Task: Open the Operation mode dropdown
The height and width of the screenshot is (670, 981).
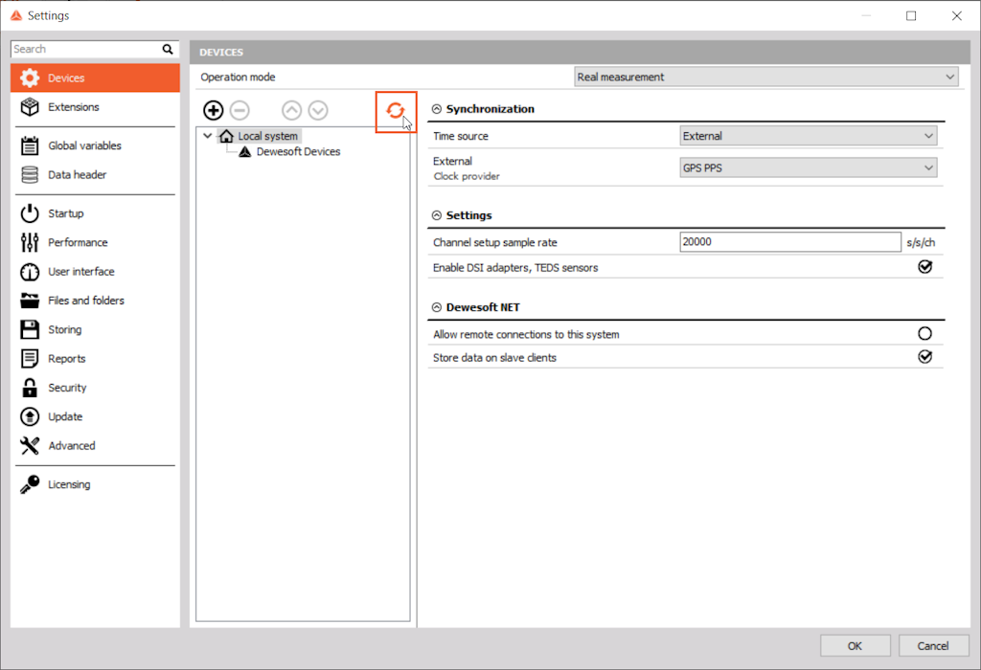Action: (765, 77)
